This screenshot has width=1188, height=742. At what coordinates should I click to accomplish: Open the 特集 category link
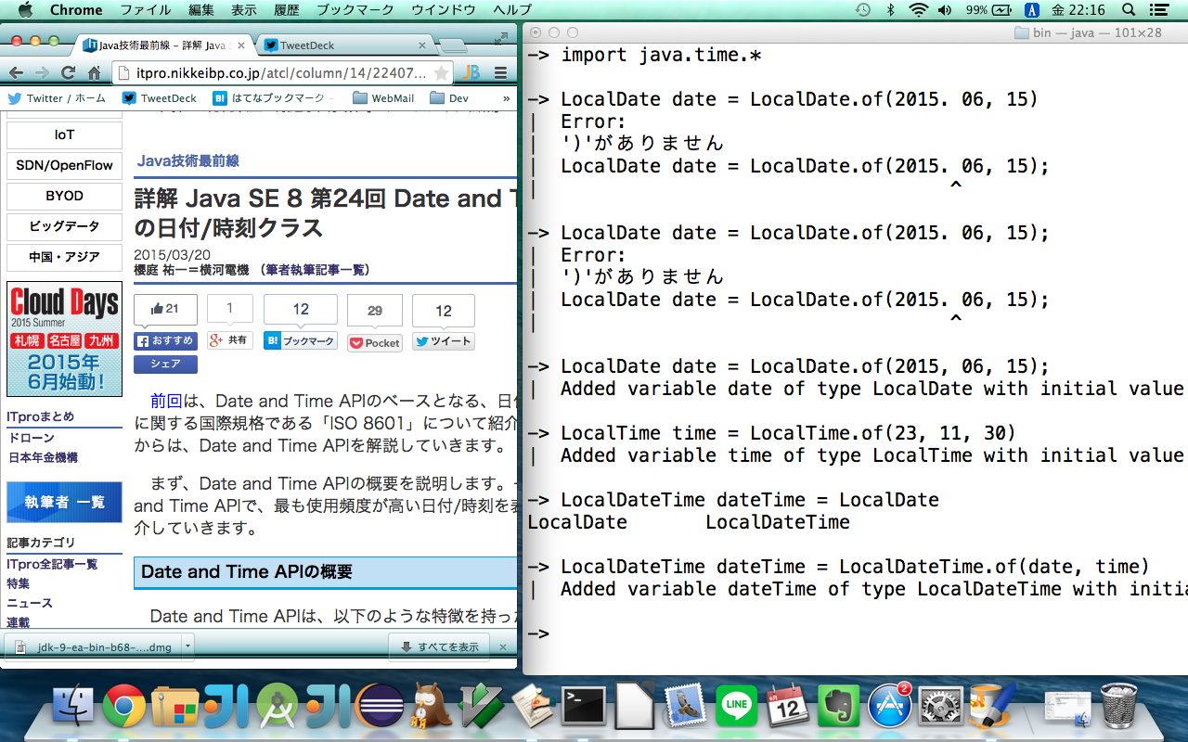point(18,583)
